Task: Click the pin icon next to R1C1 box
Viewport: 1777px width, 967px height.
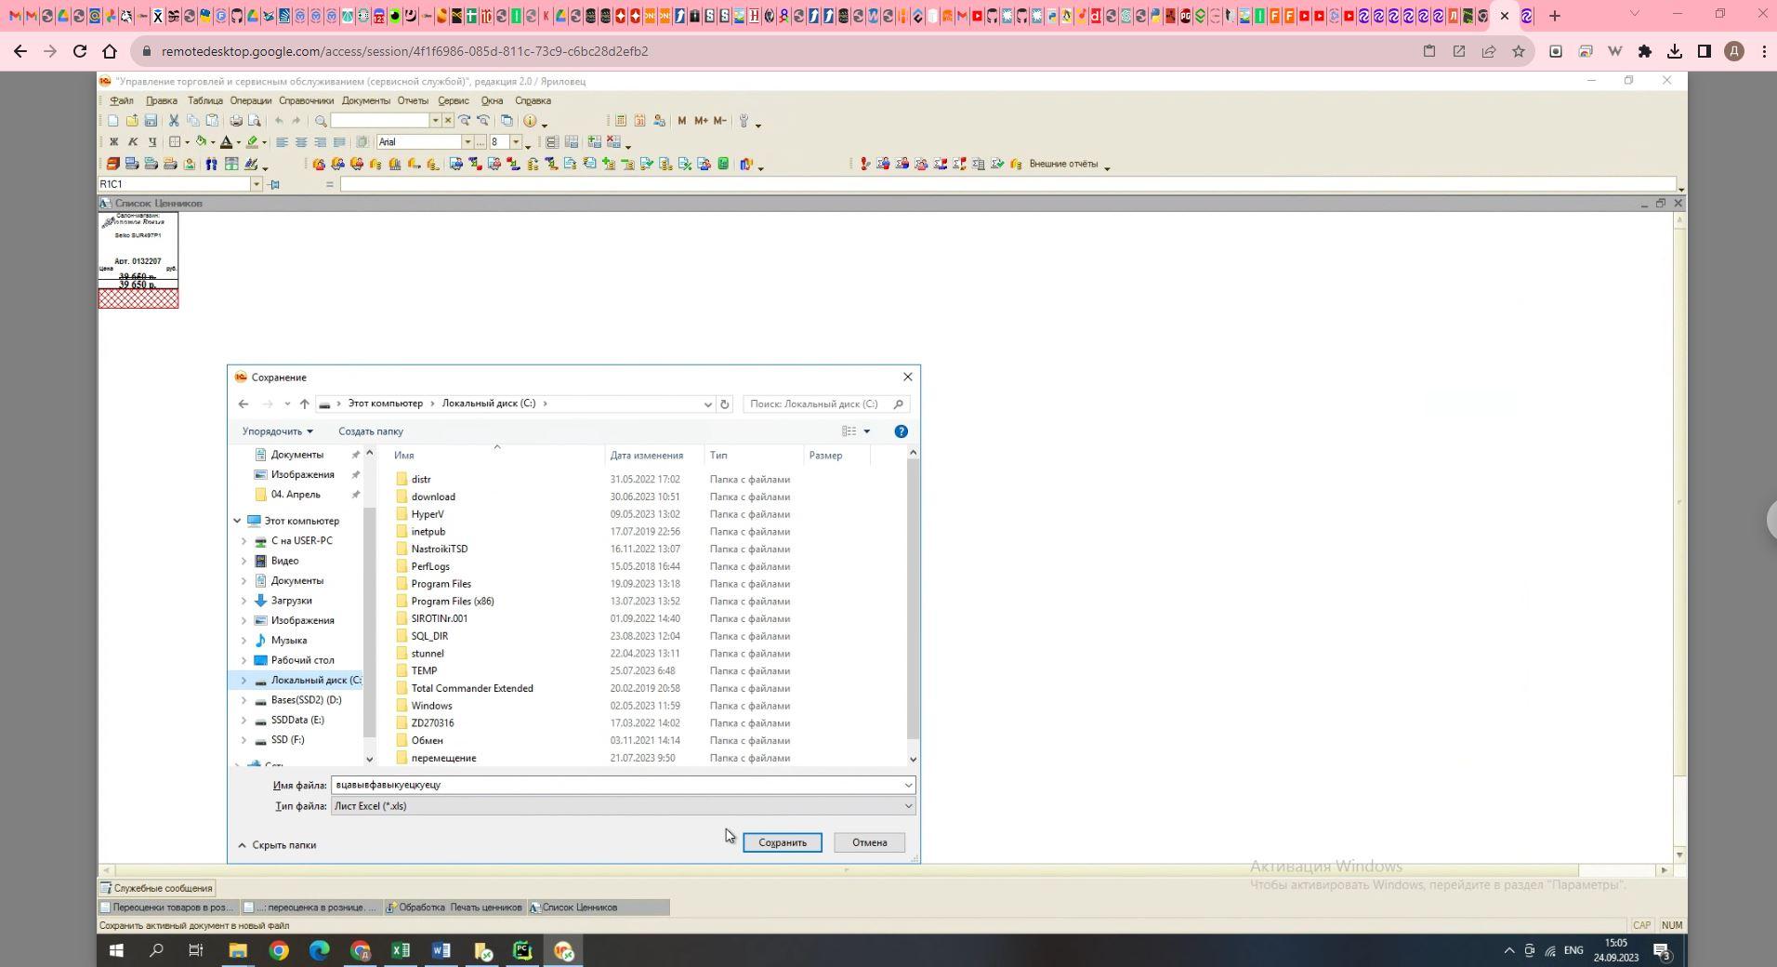Action: pos(273,184)
